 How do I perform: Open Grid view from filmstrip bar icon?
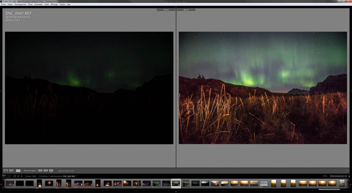[x=15, y=176]
